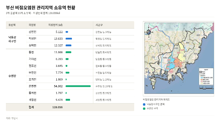Screen dimensions: 220x124
Task: Click the green bar next to 9.428
Action: tap(68, 100)
